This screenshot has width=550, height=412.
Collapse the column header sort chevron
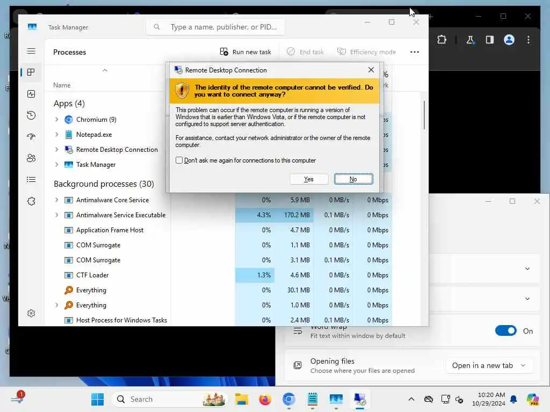[105, 70]
